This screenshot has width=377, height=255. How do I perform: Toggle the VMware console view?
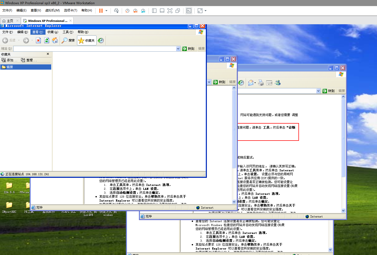pyautogui.click(x=189, y=11)
